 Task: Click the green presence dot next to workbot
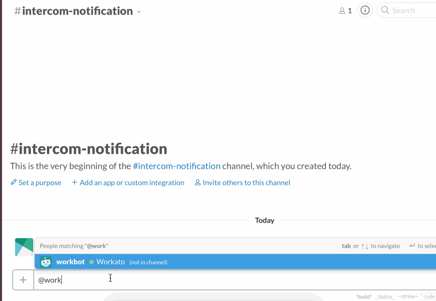pyautogui.click(x=92, y=262)
